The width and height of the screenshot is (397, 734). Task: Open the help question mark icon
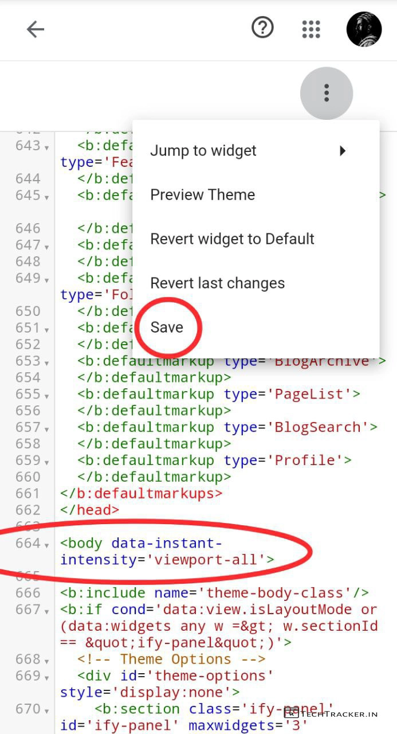[x=262, y=28]
